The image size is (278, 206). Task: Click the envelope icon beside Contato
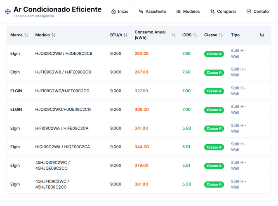[249, 12]
